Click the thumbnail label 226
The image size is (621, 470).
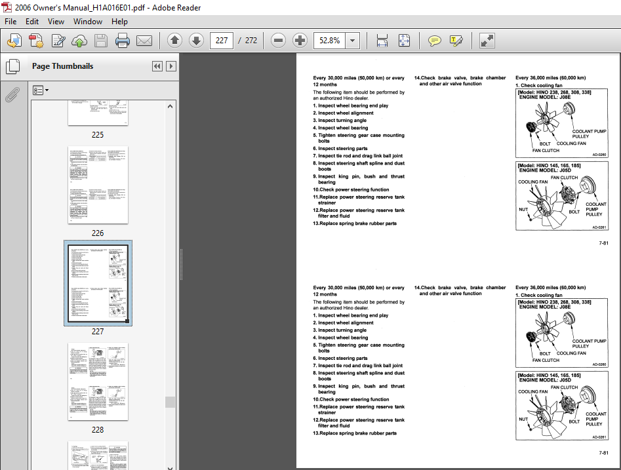(x=98, y=233)
